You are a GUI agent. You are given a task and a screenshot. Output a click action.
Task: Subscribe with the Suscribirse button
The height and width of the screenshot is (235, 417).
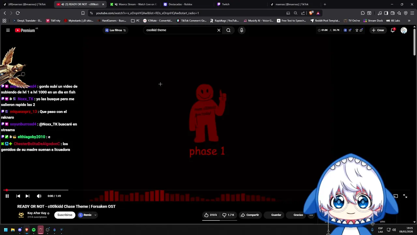tap(65, 215)
